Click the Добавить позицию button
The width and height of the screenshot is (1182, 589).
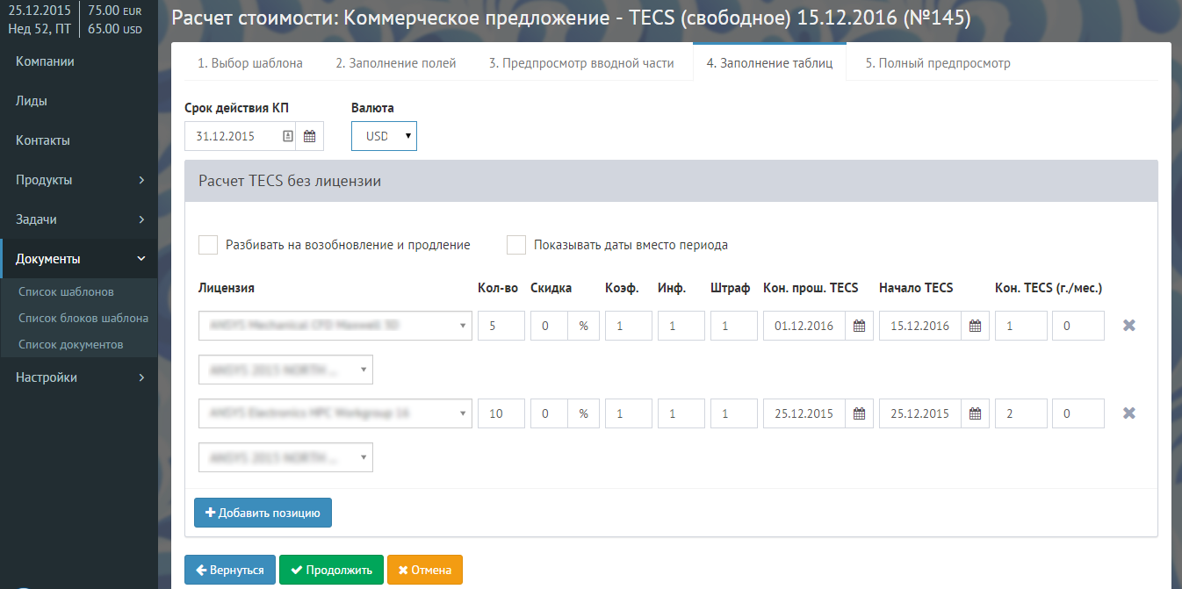263,513
